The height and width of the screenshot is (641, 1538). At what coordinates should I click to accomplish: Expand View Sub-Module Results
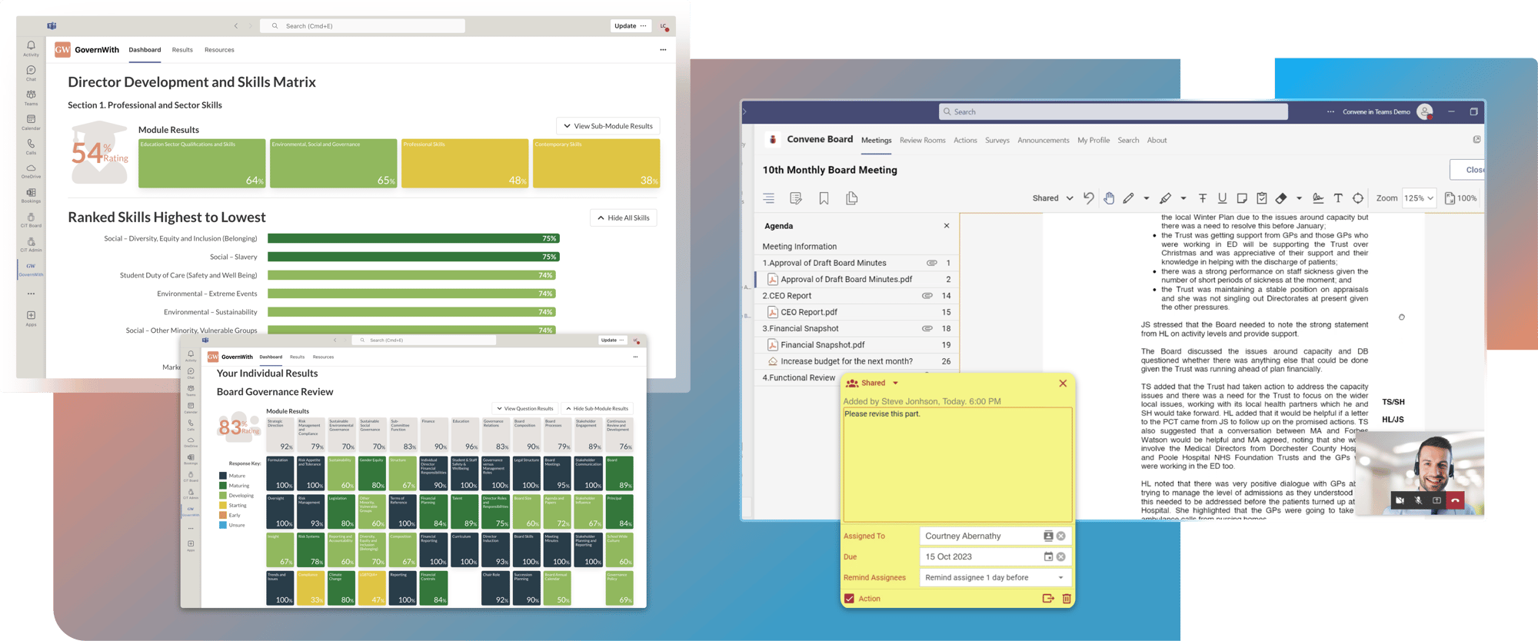[x=608, y=126]
